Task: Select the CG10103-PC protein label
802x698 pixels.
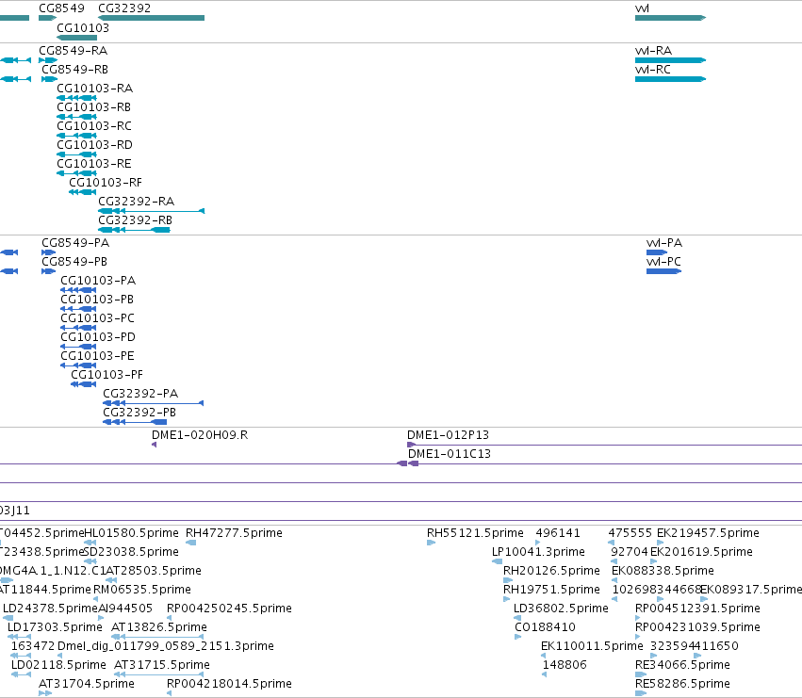Action: pyautogui.click(x=97, y=318)
